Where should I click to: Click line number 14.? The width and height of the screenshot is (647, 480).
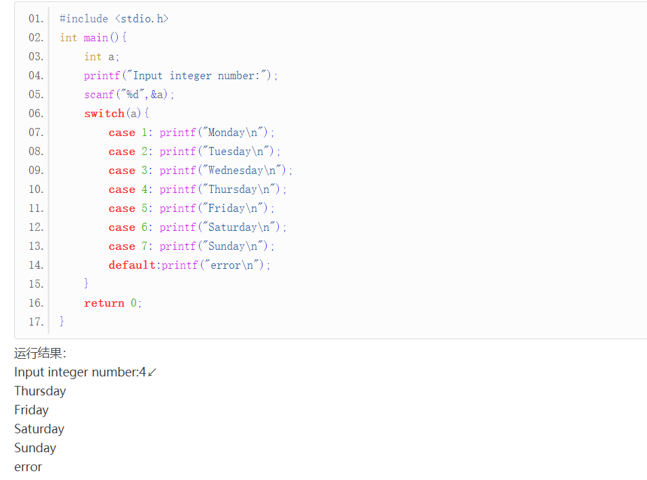(x=36, y=265)
